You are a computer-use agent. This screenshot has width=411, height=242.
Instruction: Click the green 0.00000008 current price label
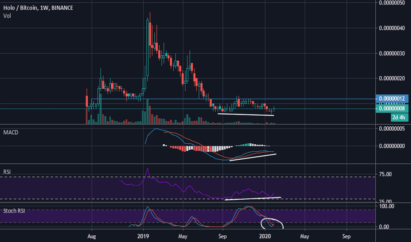[392, 108]
